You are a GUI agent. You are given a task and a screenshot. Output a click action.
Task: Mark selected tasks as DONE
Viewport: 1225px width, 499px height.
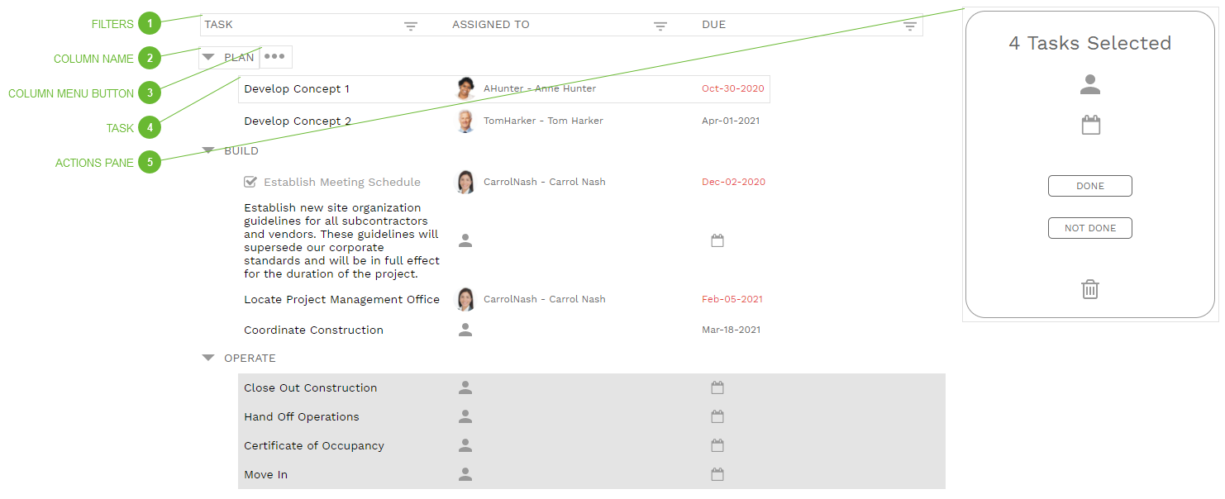[x=1089, y=186]
